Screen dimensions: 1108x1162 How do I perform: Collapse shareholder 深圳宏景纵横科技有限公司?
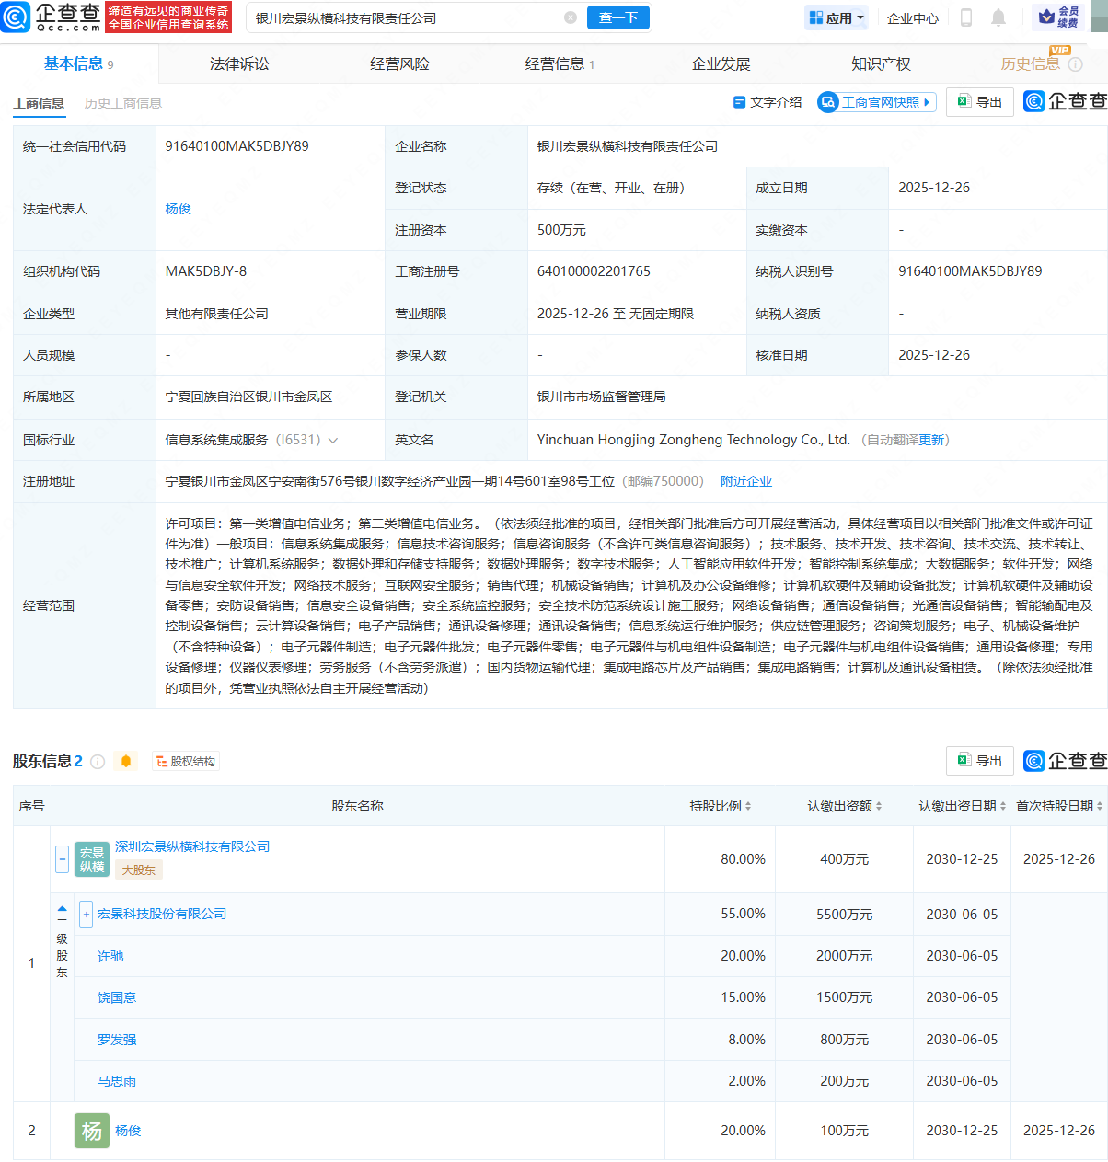tap(62, 858)
